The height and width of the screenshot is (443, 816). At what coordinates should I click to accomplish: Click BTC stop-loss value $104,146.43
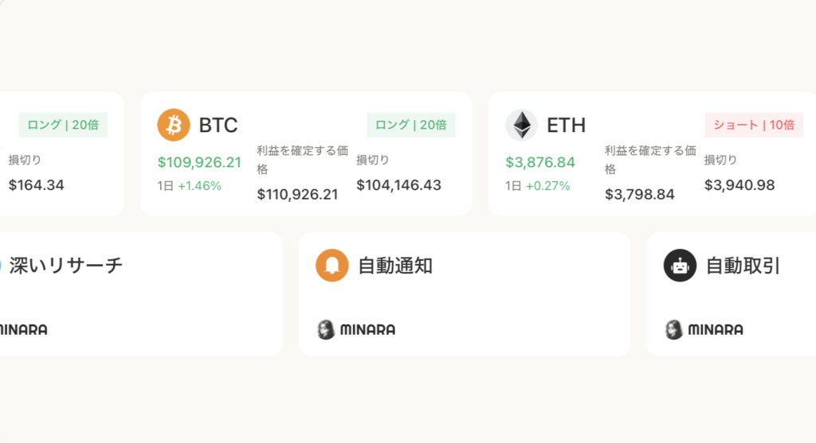(398, 185)
